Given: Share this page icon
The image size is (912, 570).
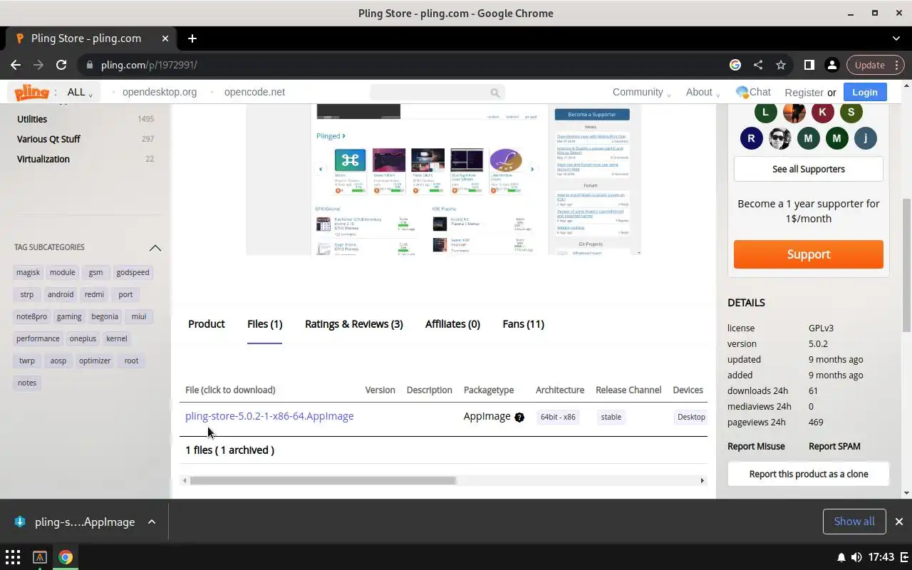Looking at the screenshot, I should click(758, 65).
